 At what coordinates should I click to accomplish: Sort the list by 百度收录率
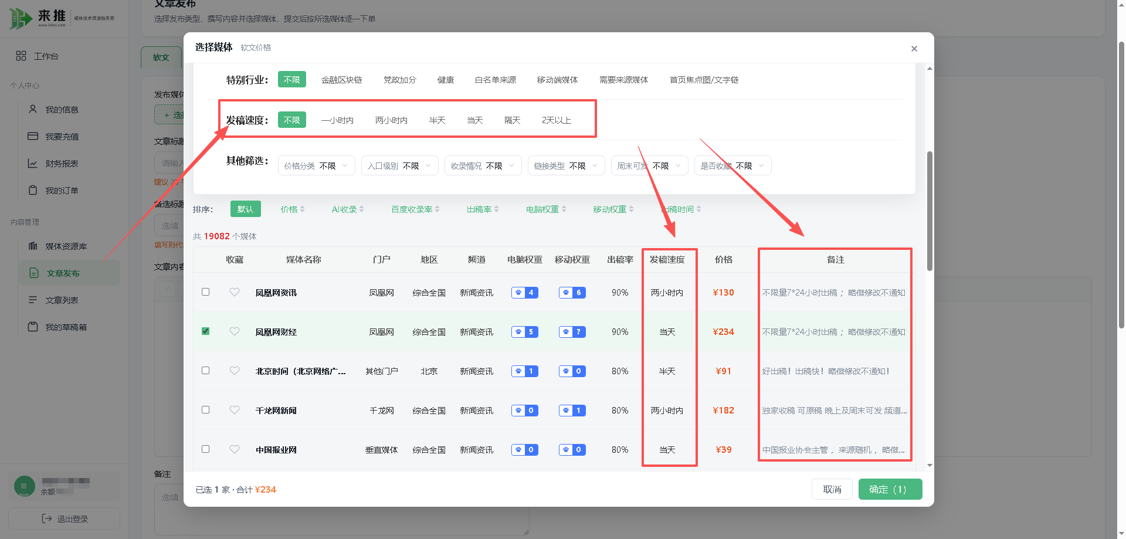click(415, 209)
